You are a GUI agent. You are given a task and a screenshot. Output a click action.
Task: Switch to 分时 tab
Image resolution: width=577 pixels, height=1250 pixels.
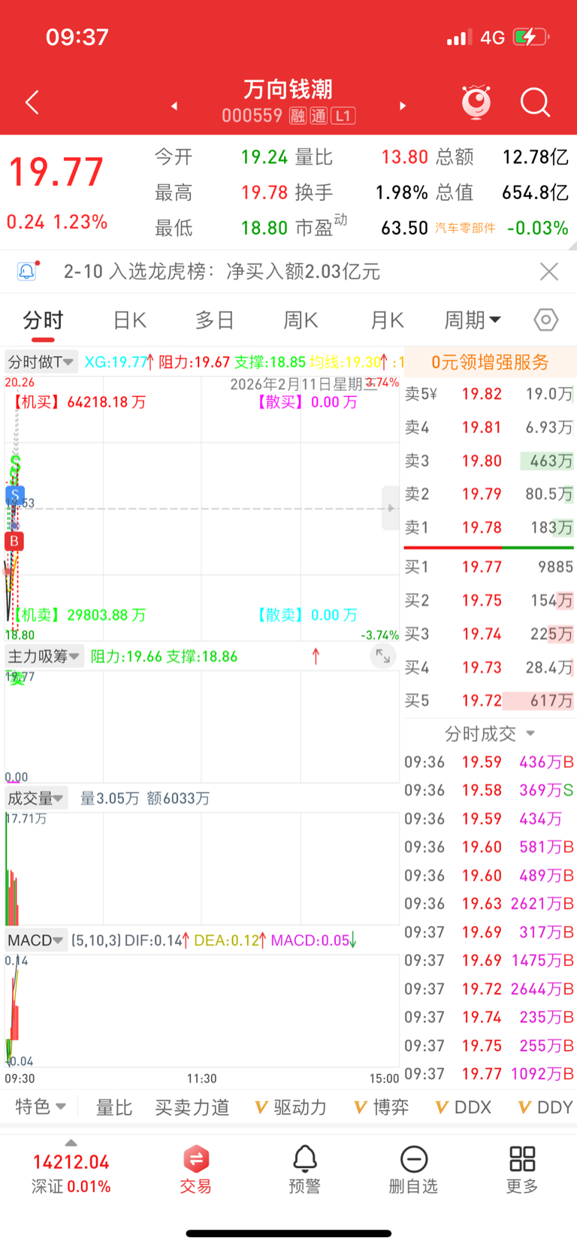(43, 320)
